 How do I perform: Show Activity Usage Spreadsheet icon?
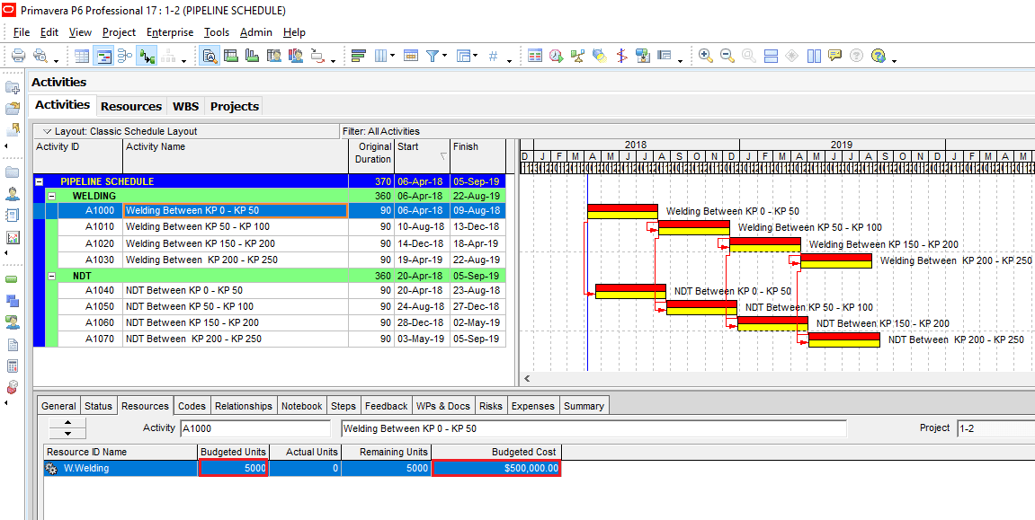point(231,56)
